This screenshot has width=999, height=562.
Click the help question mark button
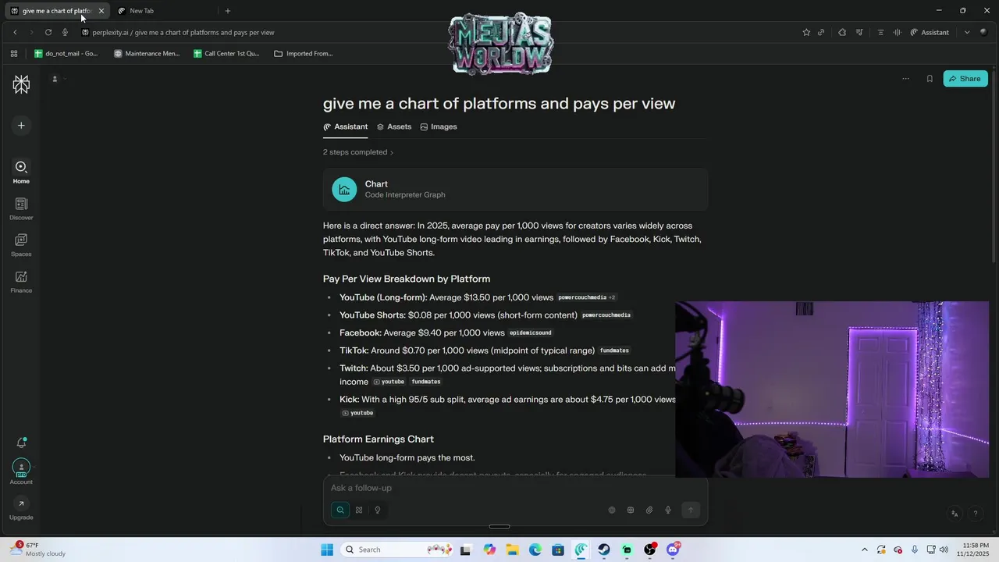[976, 514]
